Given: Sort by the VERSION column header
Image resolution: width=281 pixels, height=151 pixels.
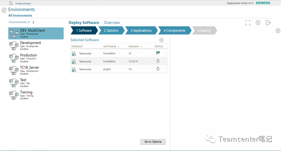Looking at the screenshot, I should click(x=135, y=47).
